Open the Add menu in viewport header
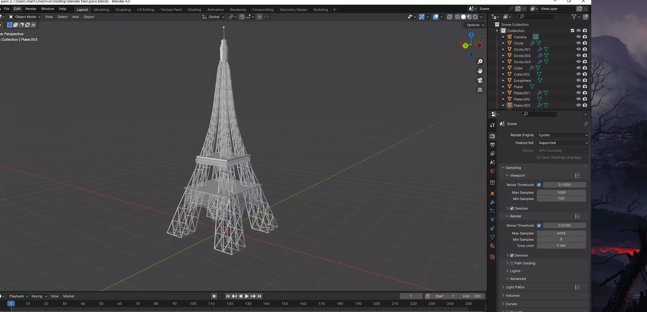The width and height of the screenshot is (647, 312). pos(75,17)
